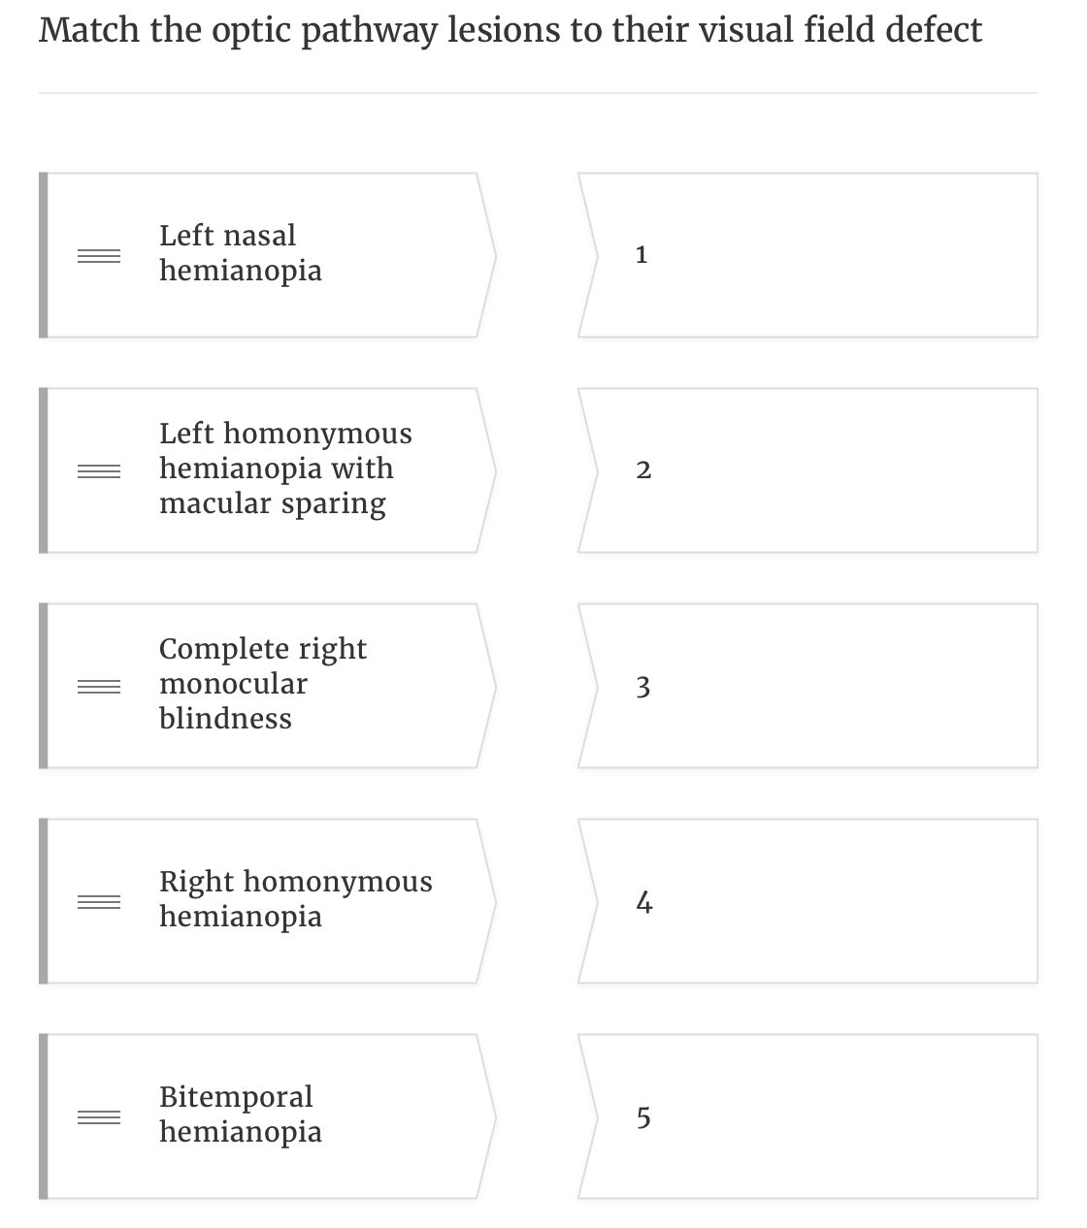The width and height of the screenshot is (1087, 1228).
Task: Click the drop slot numbered 5
Action: [x=807, y=1116]
